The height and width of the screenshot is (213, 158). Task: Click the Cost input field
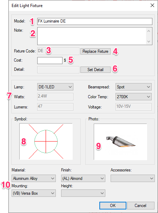click(x=50, y=61)
